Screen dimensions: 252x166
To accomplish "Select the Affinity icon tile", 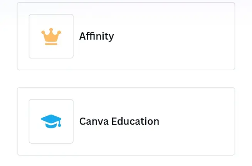I will (x=51, y=36).
